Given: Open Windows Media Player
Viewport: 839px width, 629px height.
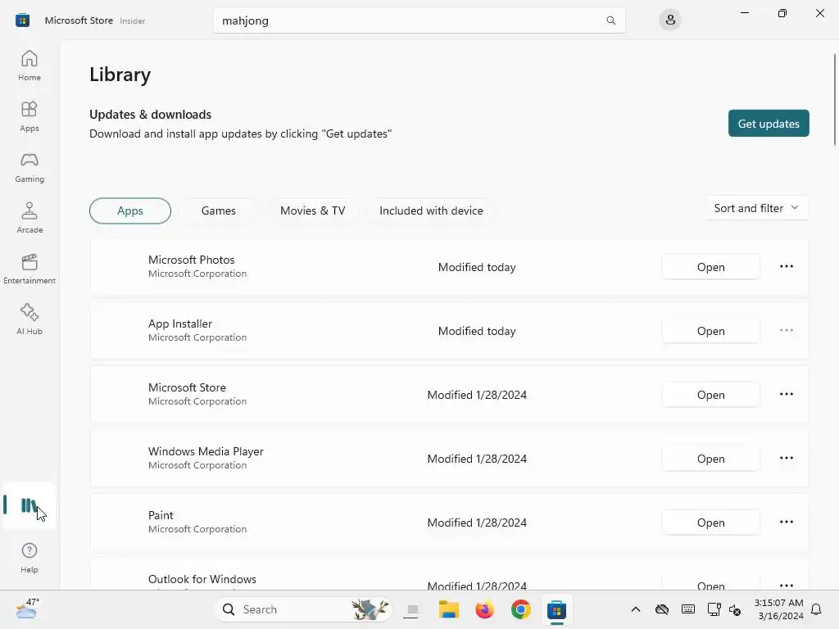Looking at the screenshot, I should click(710, 459).
